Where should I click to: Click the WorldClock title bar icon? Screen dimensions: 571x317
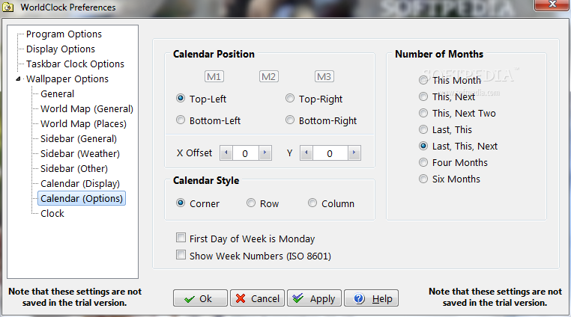point(7,7)
